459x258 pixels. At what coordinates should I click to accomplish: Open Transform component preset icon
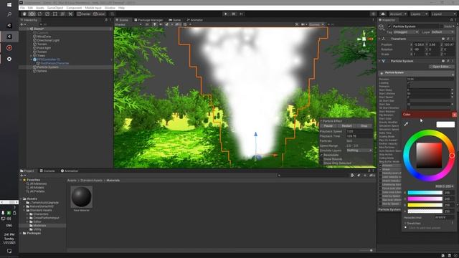pos(448,39)
